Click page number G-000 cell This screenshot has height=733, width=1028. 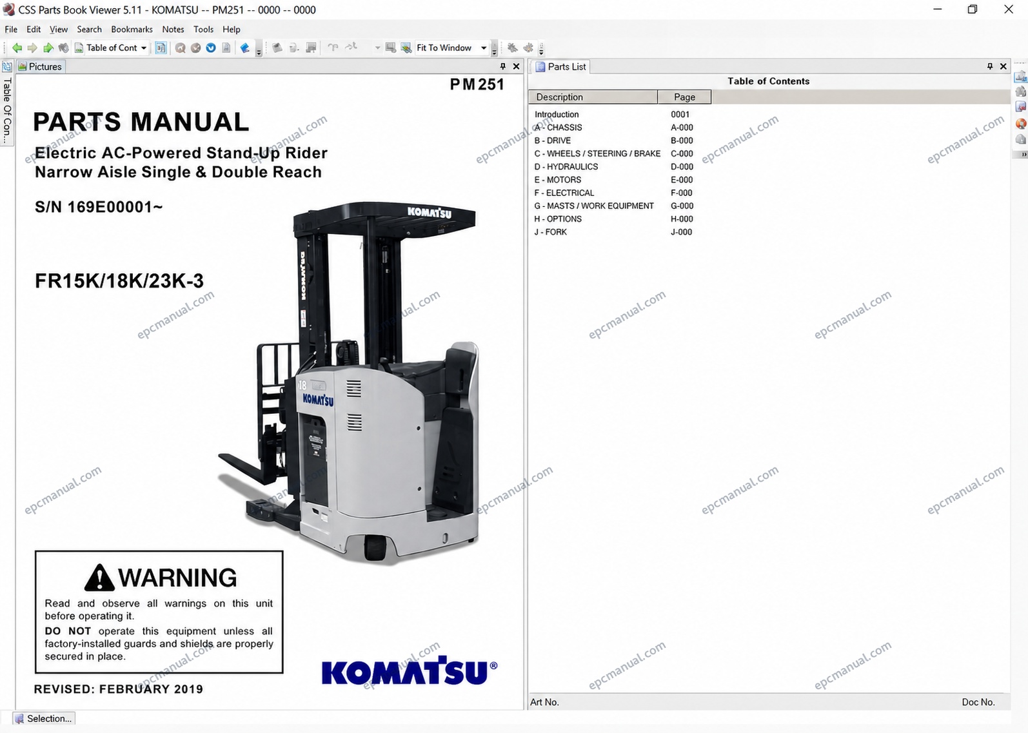point(682,206)
